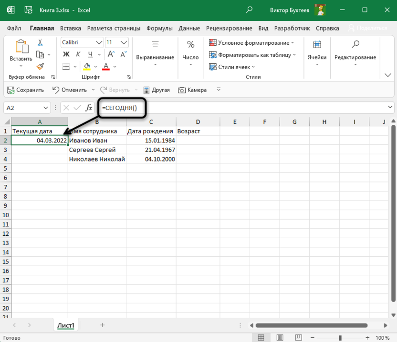Image resolution: width=397 pixels, height=342 pixels.
Task: Switch to Page Layout view in status bar
Action: (280, 338)
